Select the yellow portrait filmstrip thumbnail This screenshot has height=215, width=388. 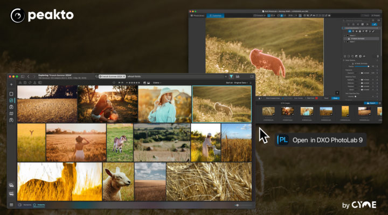(345, 111)
